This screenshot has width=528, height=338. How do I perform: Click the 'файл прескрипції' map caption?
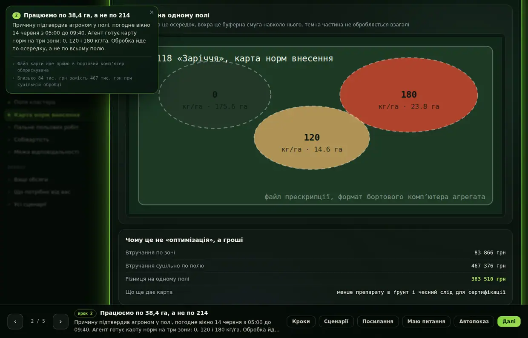coord(375,197)
